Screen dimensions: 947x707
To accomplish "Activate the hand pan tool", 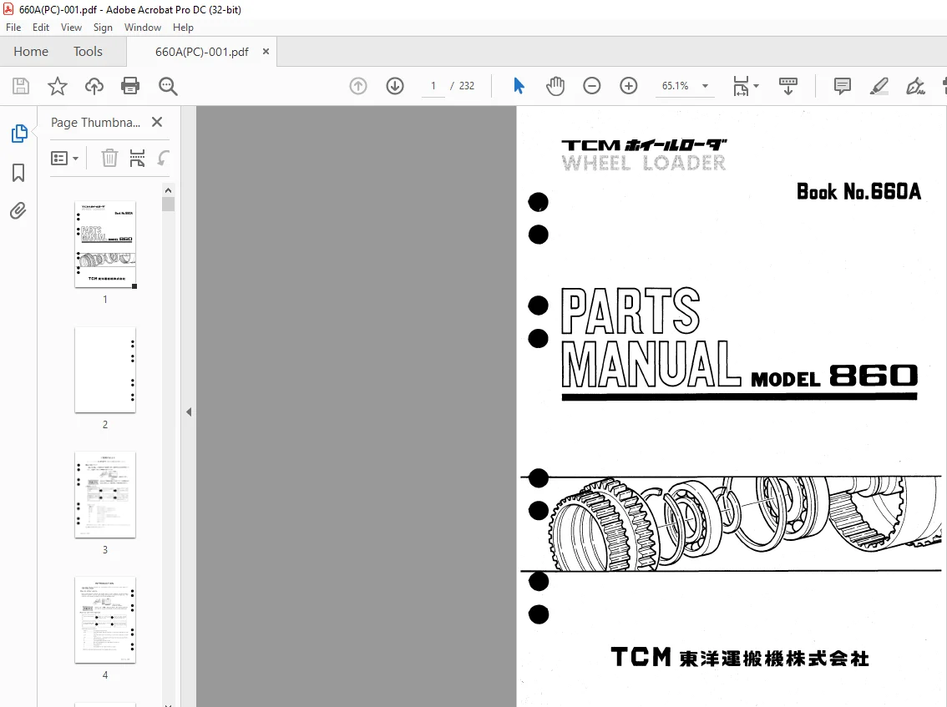I will pyautogui.click(x=555, y=86).
